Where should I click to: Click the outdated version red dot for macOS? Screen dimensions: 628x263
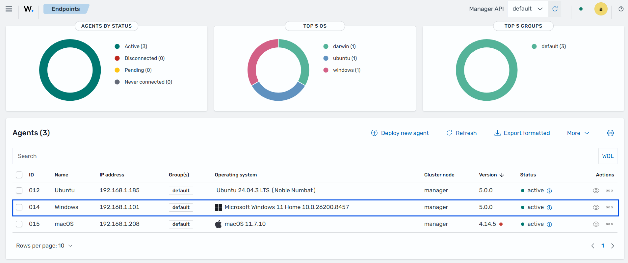501,224
